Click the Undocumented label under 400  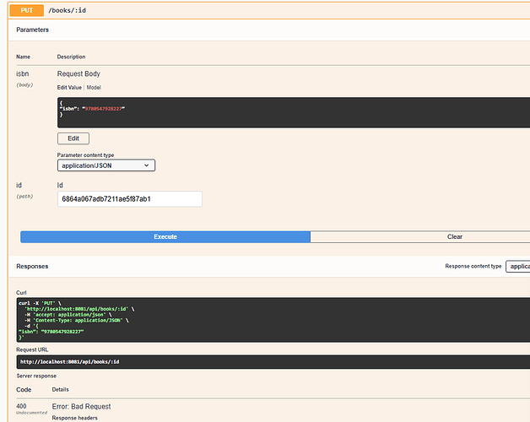click(32, 413)
